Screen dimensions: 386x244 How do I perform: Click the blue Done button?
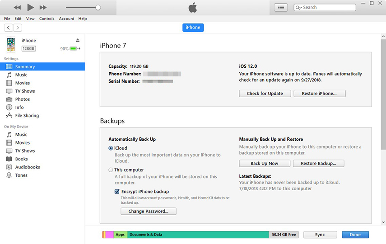click(355, 235)
